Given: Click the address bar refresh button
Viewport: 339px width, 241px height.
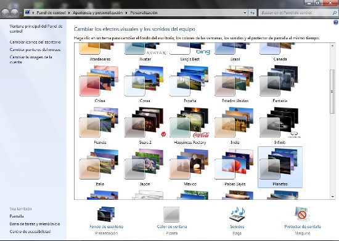Looking at the screenshot, I should 252,13.
